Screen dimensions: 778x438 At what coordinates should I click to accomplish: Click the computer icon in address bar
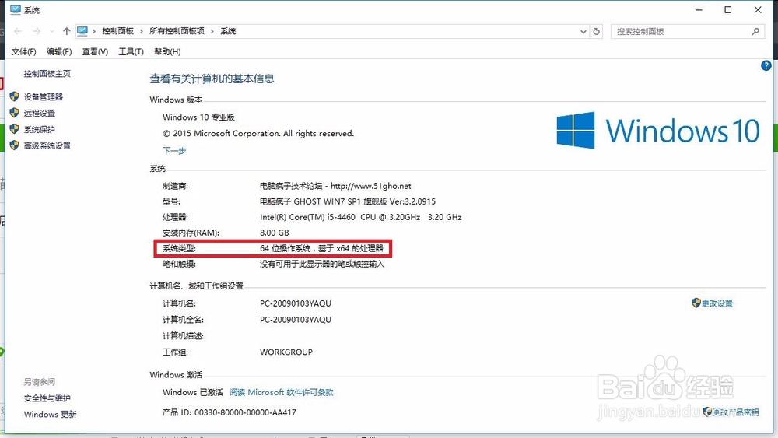[x=82, y=31]
